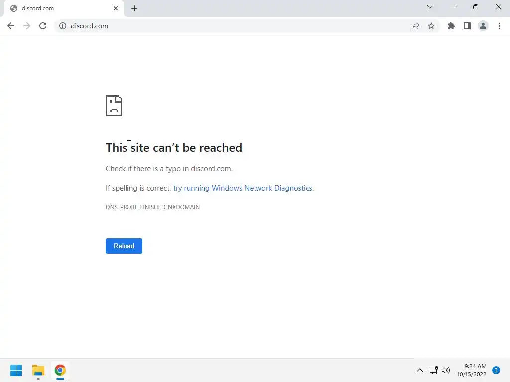Viewport: 510px width, 382px height.
Task: Run Windows Network Diagnostics link
Action: 244,188
